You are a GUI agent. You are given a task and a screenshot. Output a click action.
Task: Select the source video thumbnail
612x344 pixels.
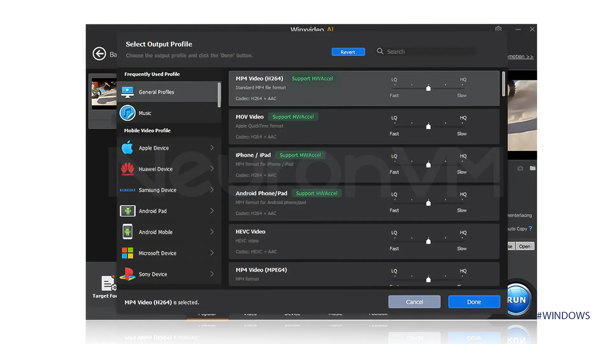pos(104,94)
